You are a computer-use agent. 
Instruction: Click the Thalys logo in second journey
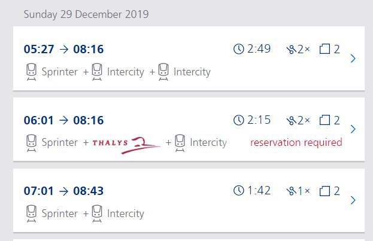[126, 145]
